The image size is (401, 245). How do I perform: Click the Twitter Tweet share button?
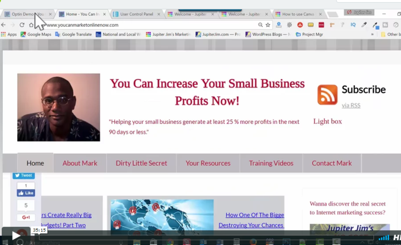[23, 176]
